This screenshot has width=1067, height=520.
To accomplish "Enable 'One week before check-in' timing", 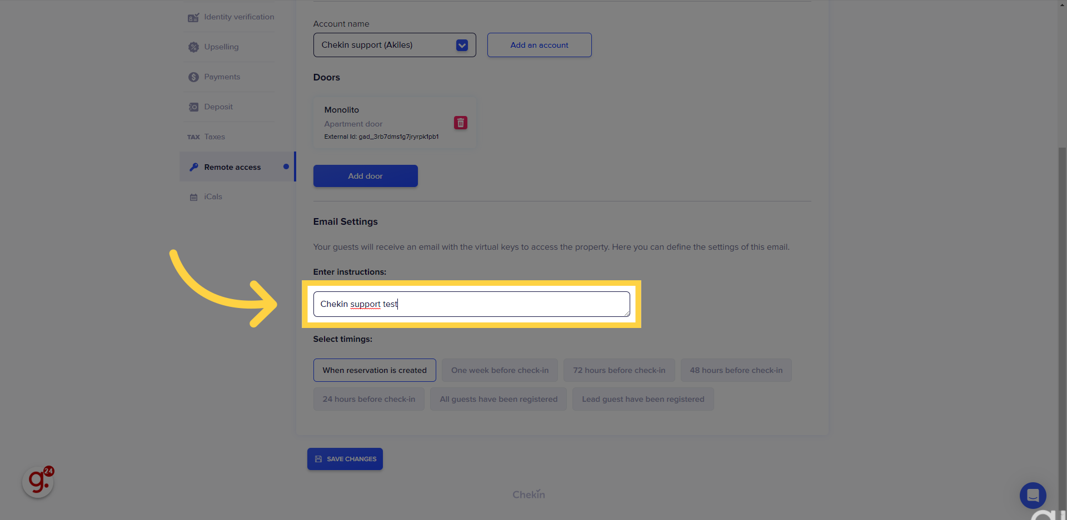I will (500, 370).
